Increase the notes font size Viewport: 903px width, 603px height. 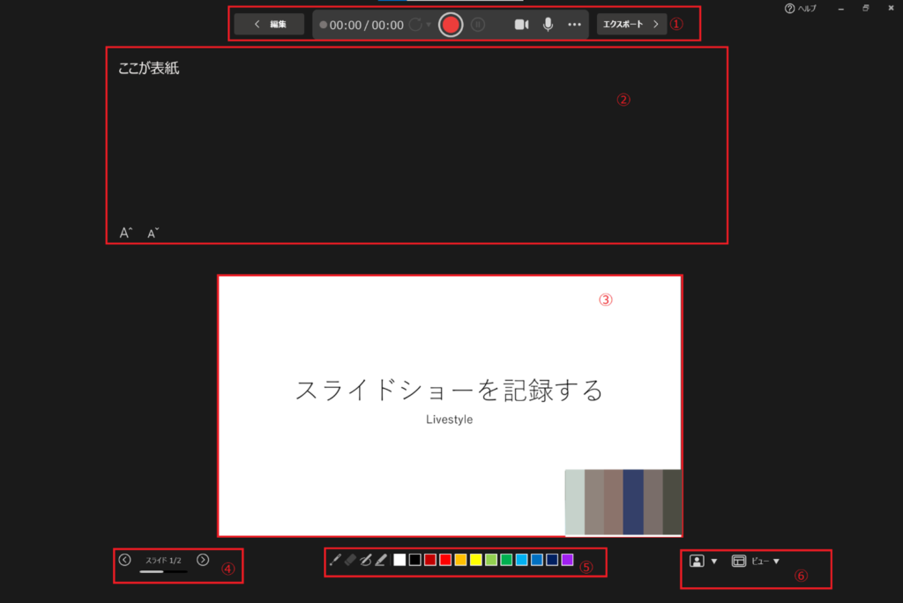125,233
